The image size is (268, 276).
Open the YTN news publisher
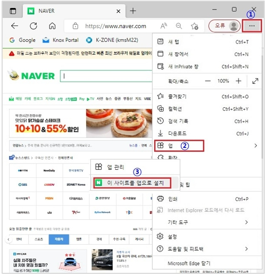(23, 170)
